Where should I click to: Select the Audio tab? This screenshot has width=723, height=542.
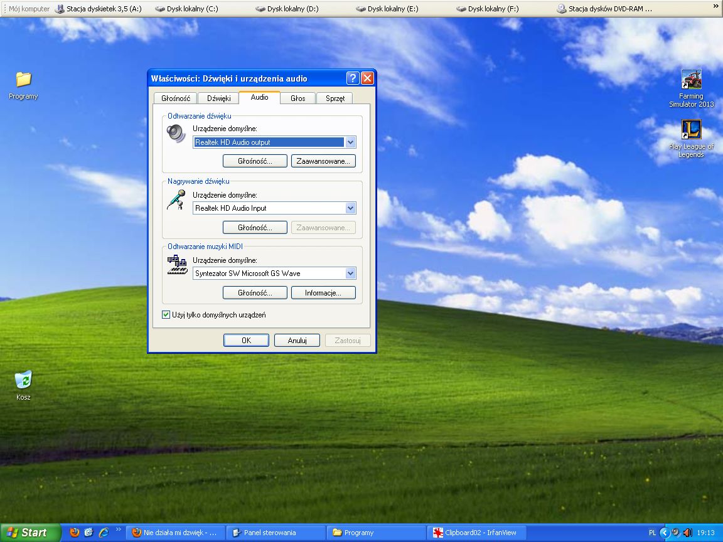pos(260,97)
